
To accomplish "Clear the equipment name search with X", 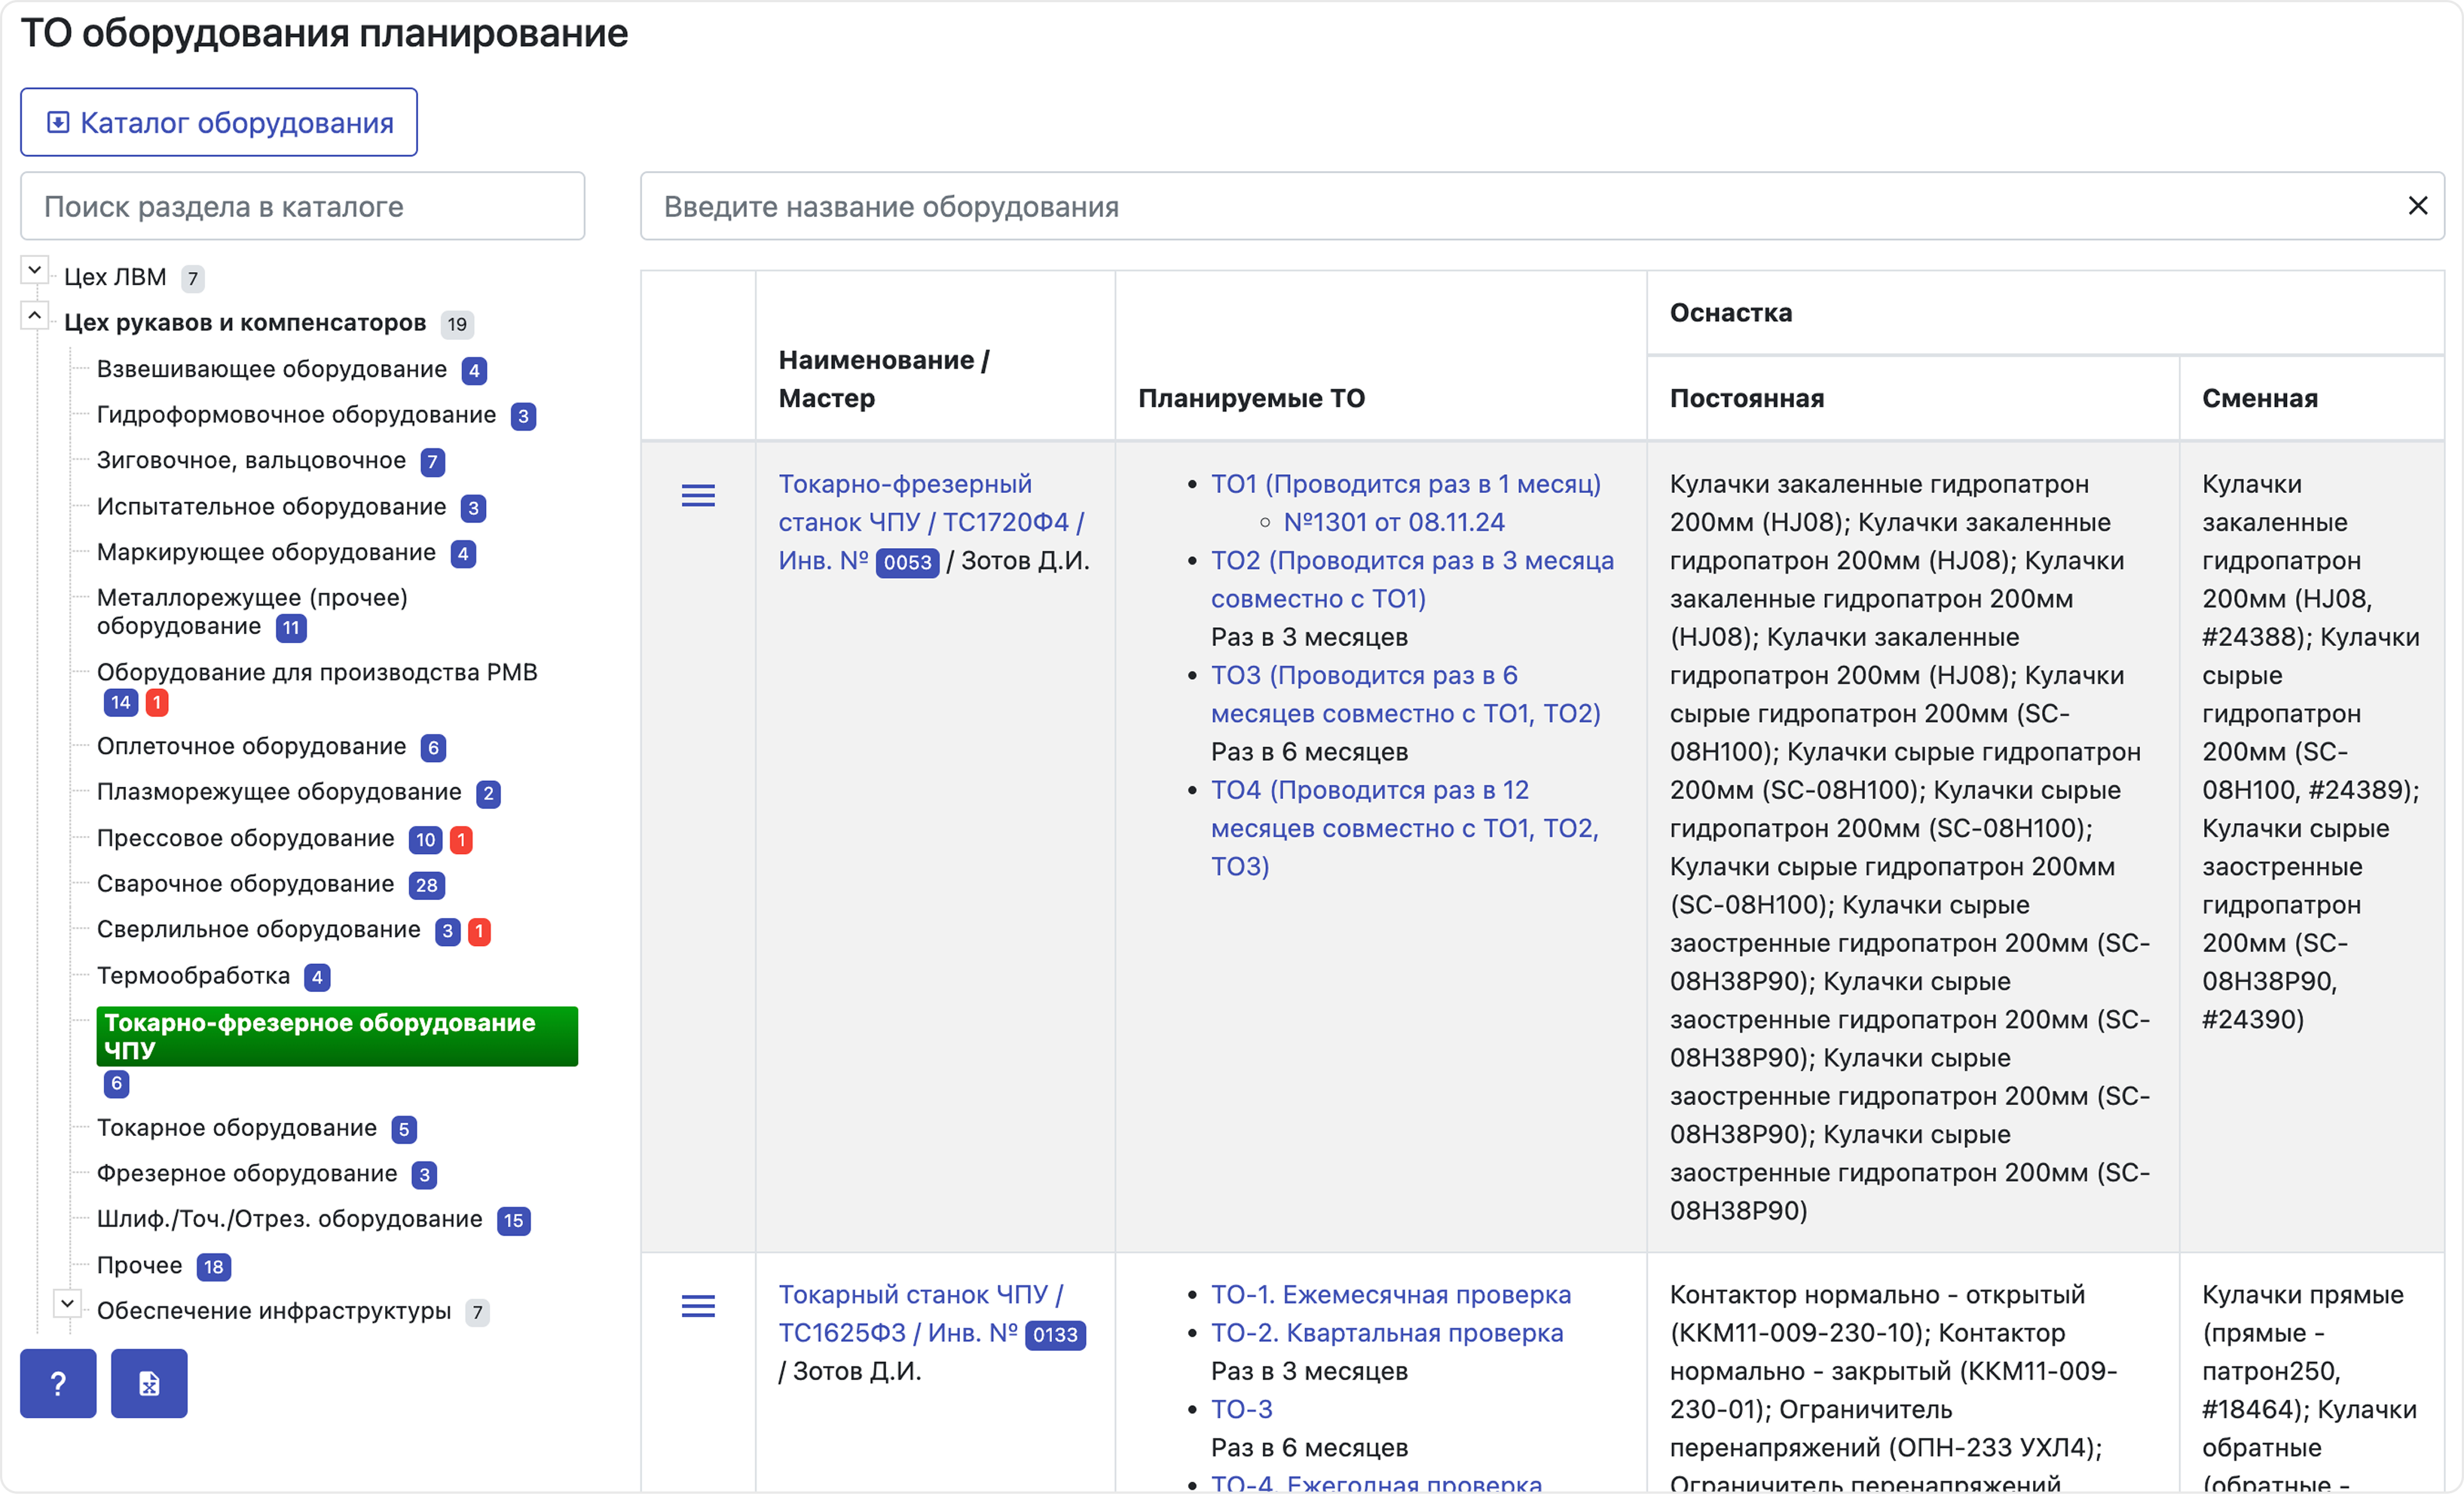I will click(x=2417, y=206).
